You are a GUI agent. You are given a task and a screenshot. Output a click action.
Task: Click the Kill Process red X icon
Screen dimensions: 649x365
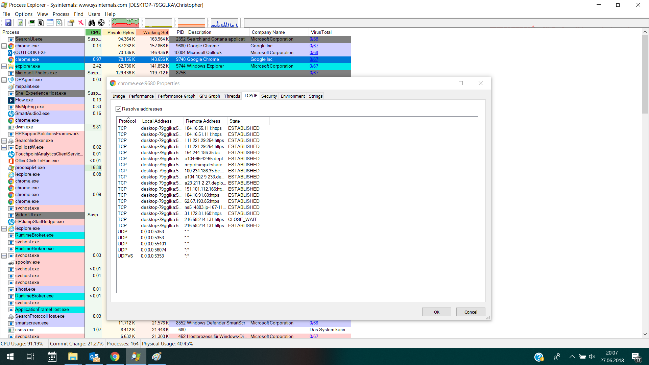click(81, 23)
